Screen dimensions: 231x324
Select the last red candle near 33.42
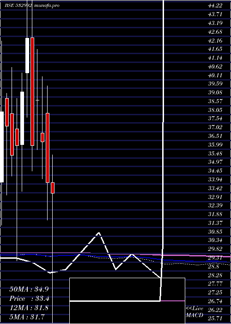[53, 188]
